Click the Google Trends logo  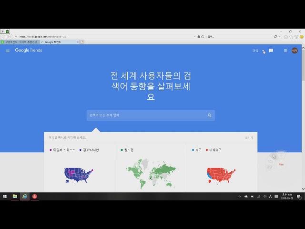pyautogui.click(x=29, y=50)
